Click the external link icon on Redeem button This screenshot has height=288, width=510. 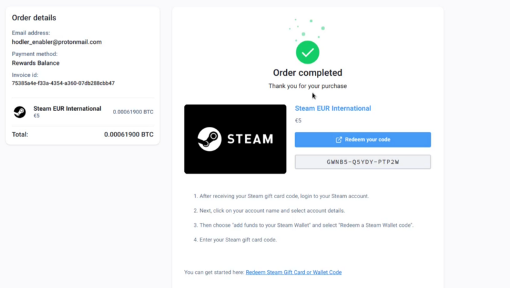coord(339,140)
